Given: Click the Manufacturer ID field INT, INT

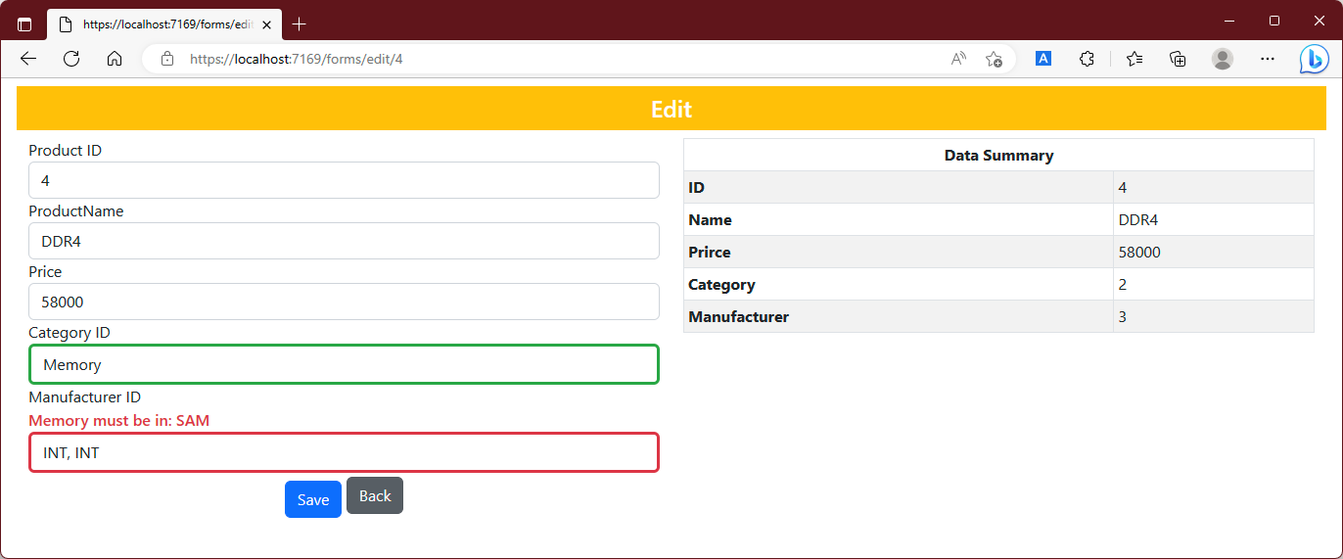Looking at the screenshot, I should pos(344,452).
